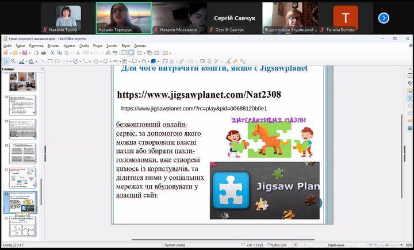This screenshot has width=414, height=250.
Task: Select Наталія Труба video tile
Action: pos(68,18)
